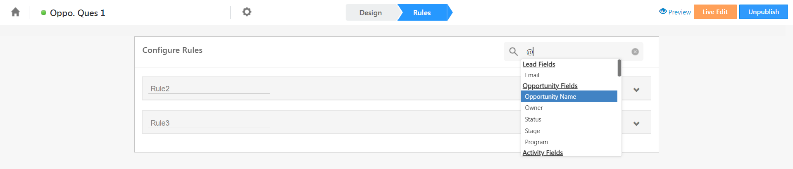
Task: Choose Opportunity Name in the dropdown
Action: pyautogui.click(x=550, y=97)
